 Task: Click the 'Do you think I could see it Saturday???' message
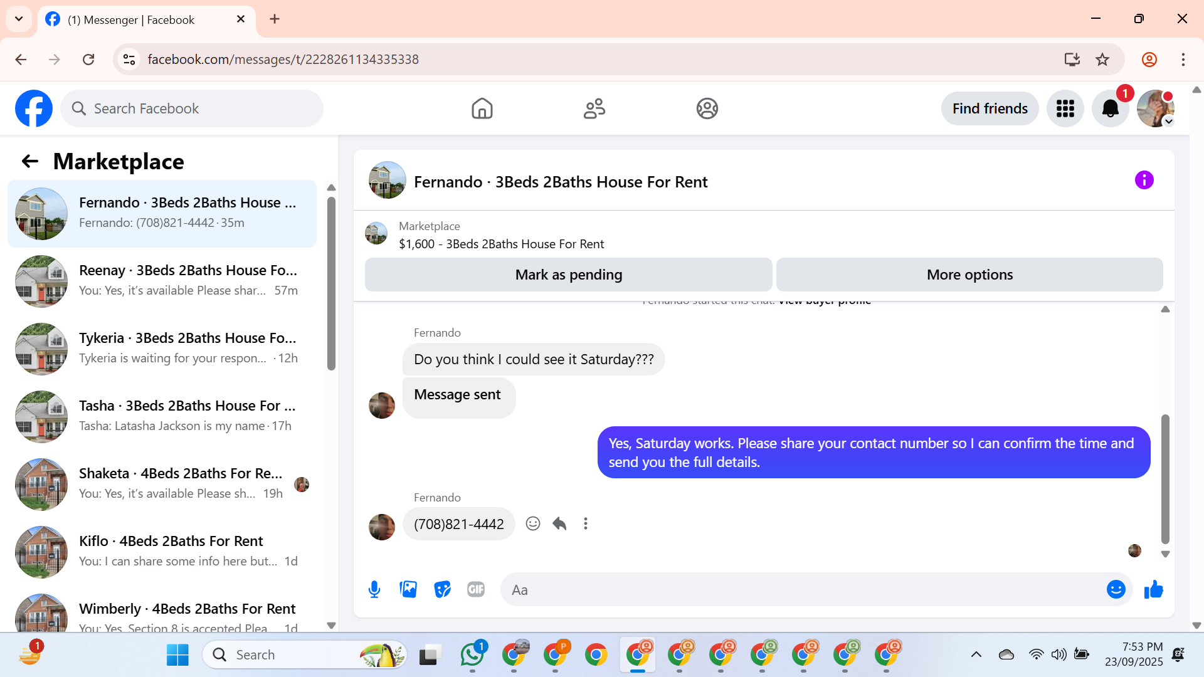[534, 359]
